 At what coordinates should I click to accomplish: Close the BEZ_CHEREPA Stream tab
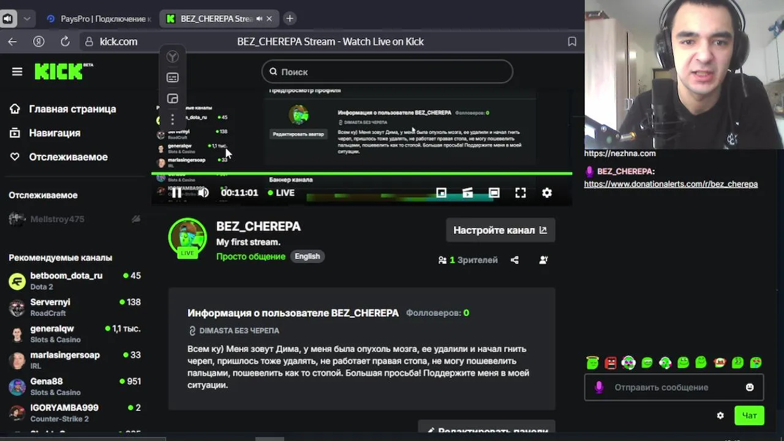(x=269, y=18)
